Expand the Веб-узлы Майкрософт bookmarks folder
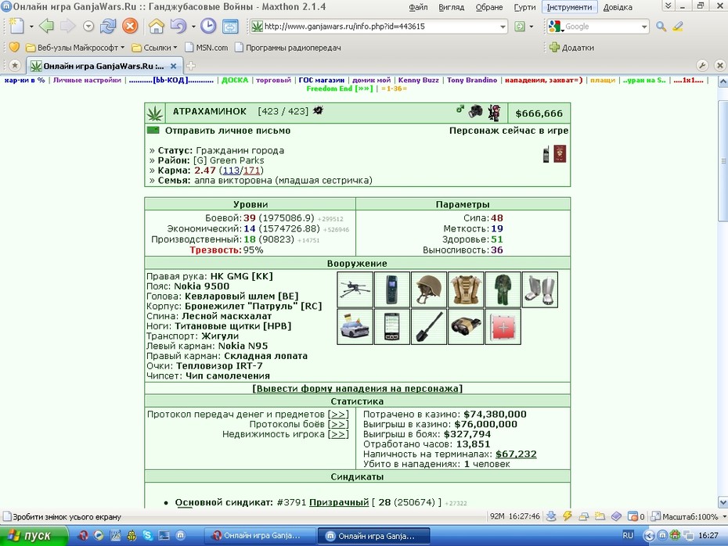Image resolution: width=728 pixels, height=546 pixels. tap(75, 47)
